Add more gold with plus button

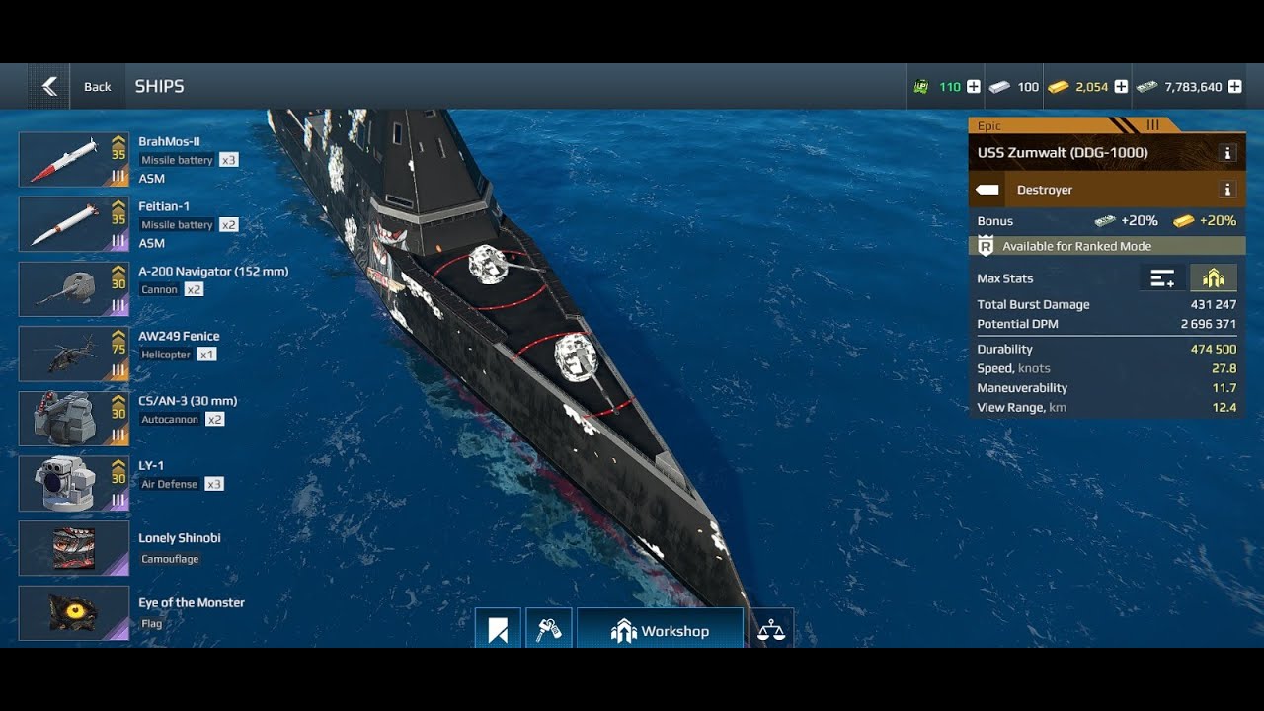(1121, 87)
